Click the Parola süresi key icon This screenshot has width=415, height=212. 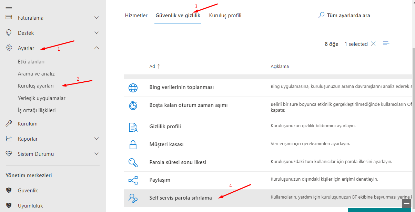133,162
